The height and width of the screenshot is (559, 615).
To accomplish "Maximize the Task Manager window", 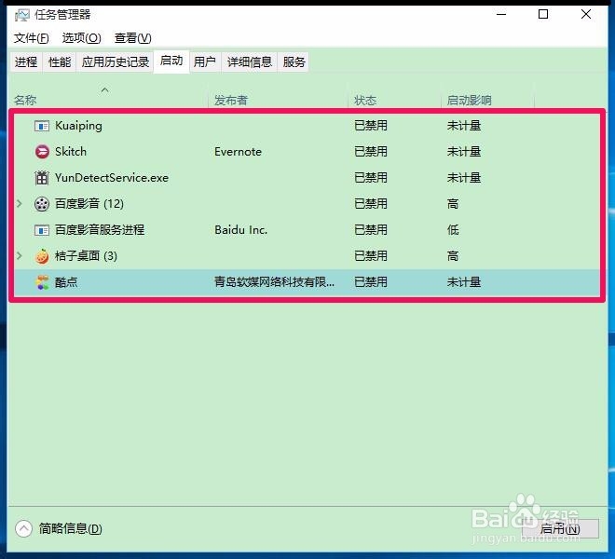I will [543, 15].
